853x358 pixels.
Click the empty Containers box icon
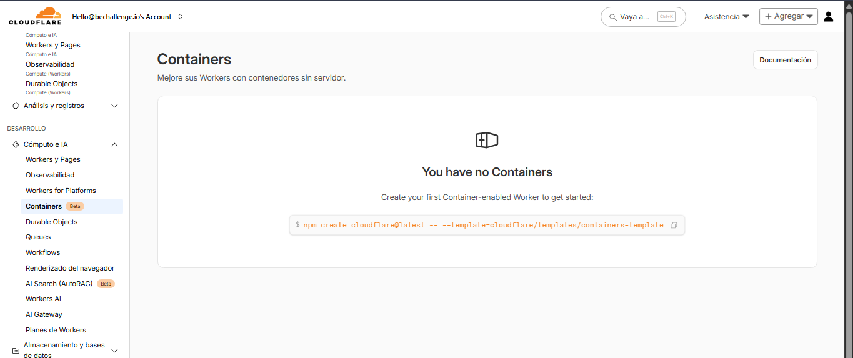click(487, 141)
